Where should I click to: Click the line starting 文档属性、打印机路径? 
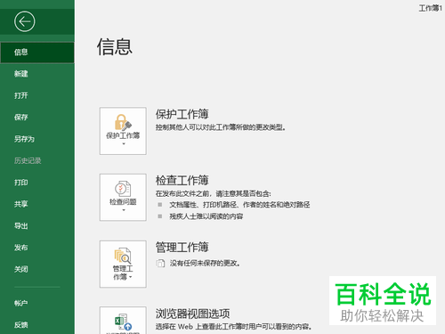pos(239,205)
